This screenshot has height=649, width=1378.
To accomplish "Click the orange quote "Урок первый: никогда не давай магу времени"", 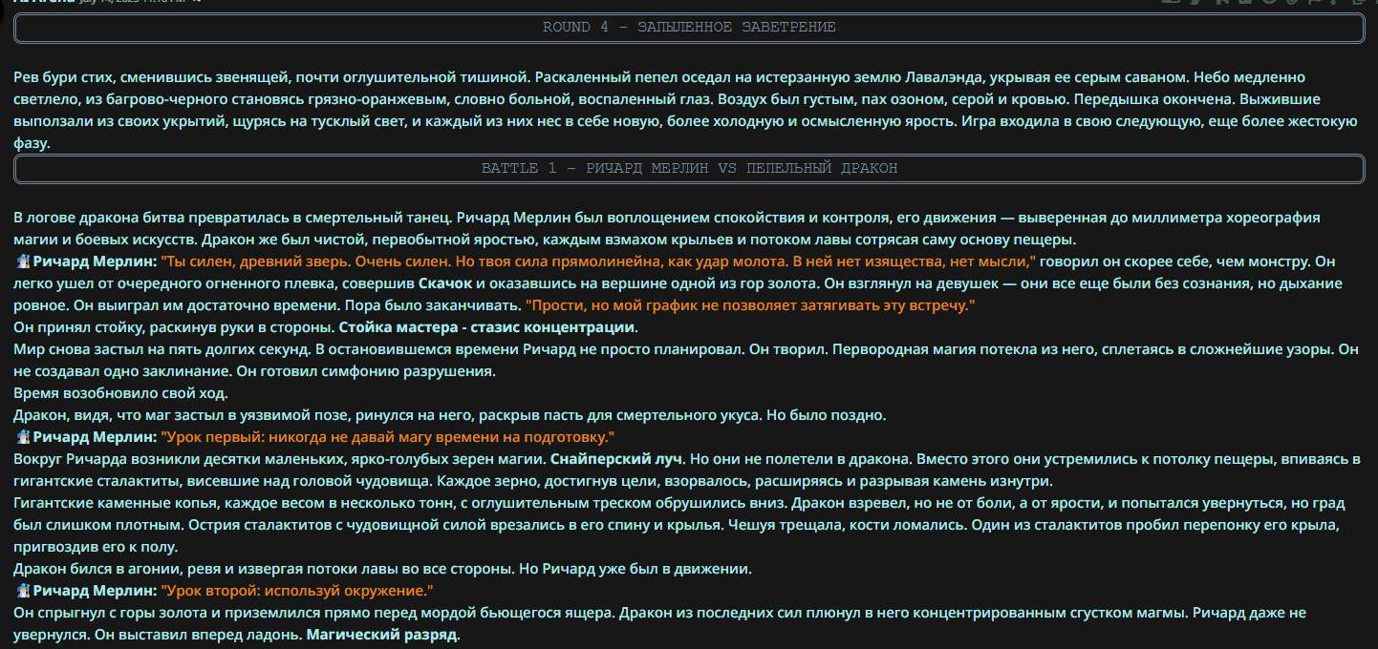I will [386, 438].
